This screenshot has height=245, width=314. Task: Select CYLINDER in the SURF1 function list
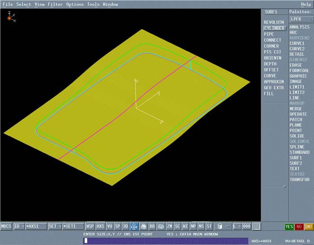click(x=274, y=28)
